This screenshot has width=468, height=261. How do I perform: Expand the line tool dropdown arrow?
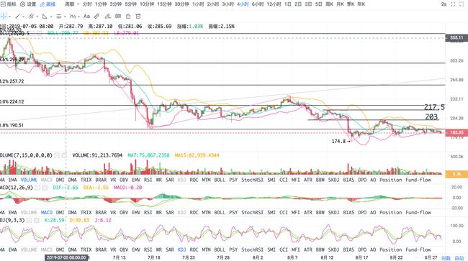point(24,17)
